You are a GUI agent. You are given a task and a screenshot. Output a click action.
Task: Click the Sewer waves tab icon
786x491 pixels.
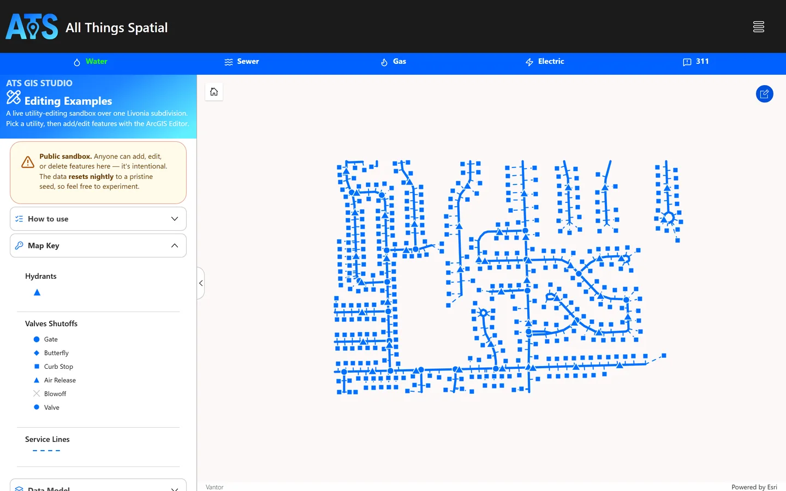click(229, 62)
